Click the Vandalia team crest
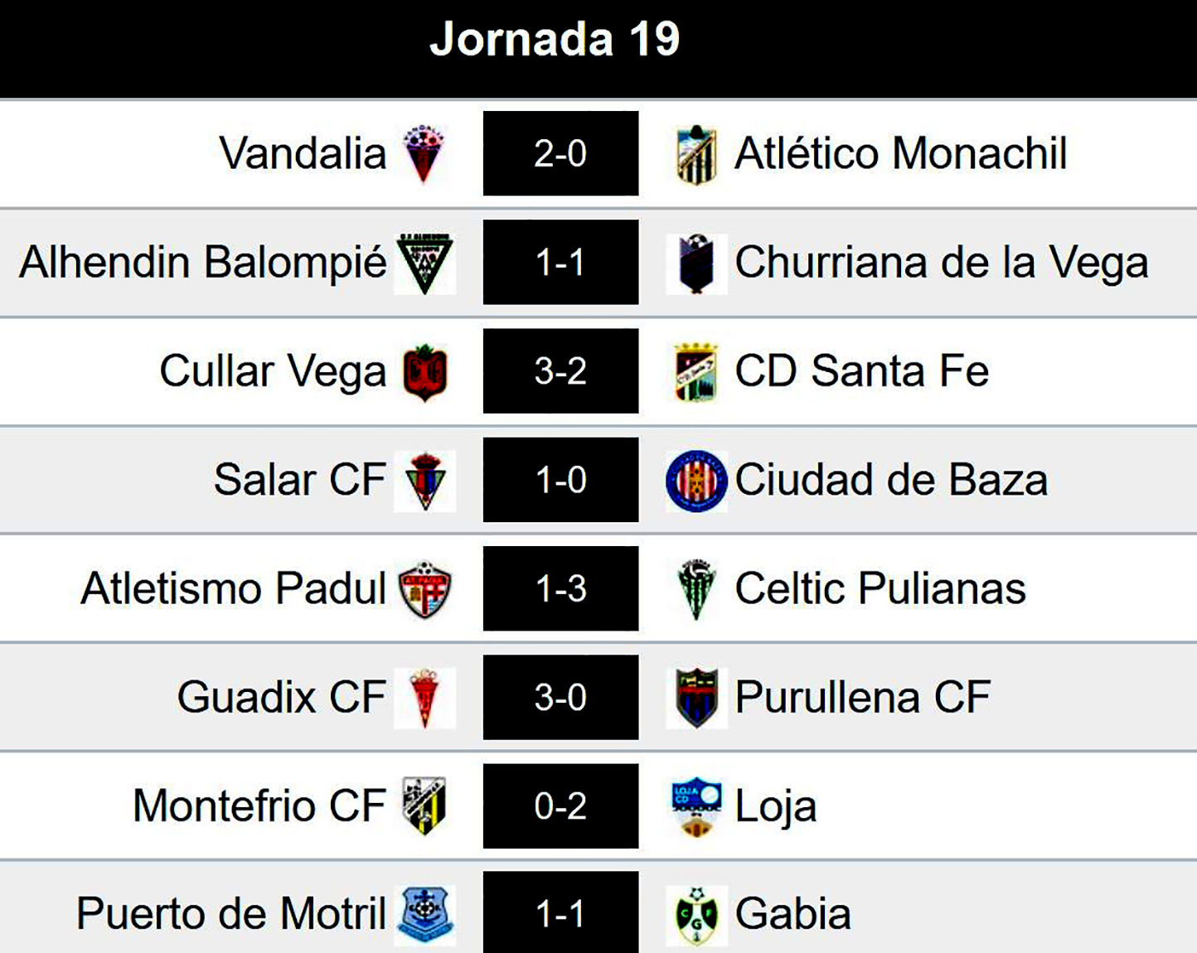This screenshot has width=1197, height=953. click(424, 153)
